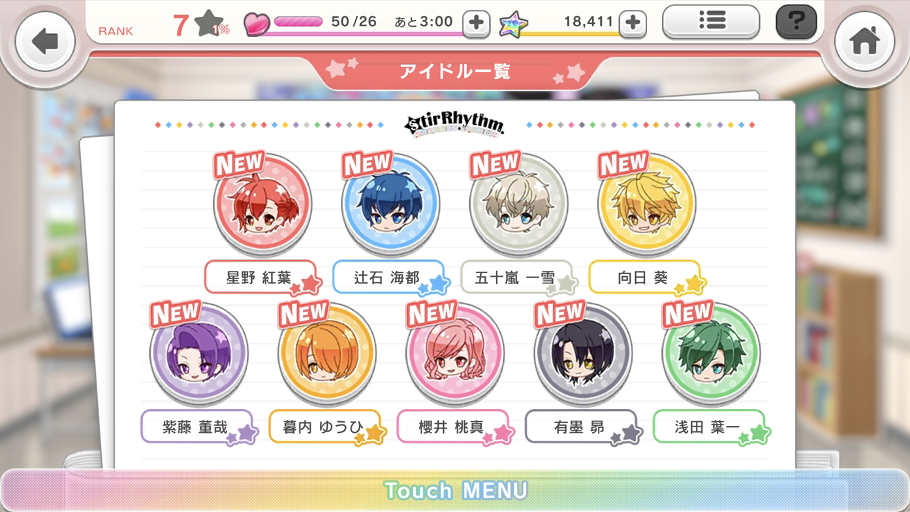
Task: Click the pink stamina heart gauge
Action: pyautogui.click(x=284, y=23)
